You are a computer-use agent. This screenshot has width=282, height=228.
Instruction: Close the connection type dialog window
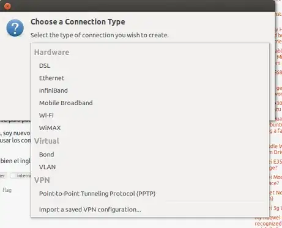[7, 6]
